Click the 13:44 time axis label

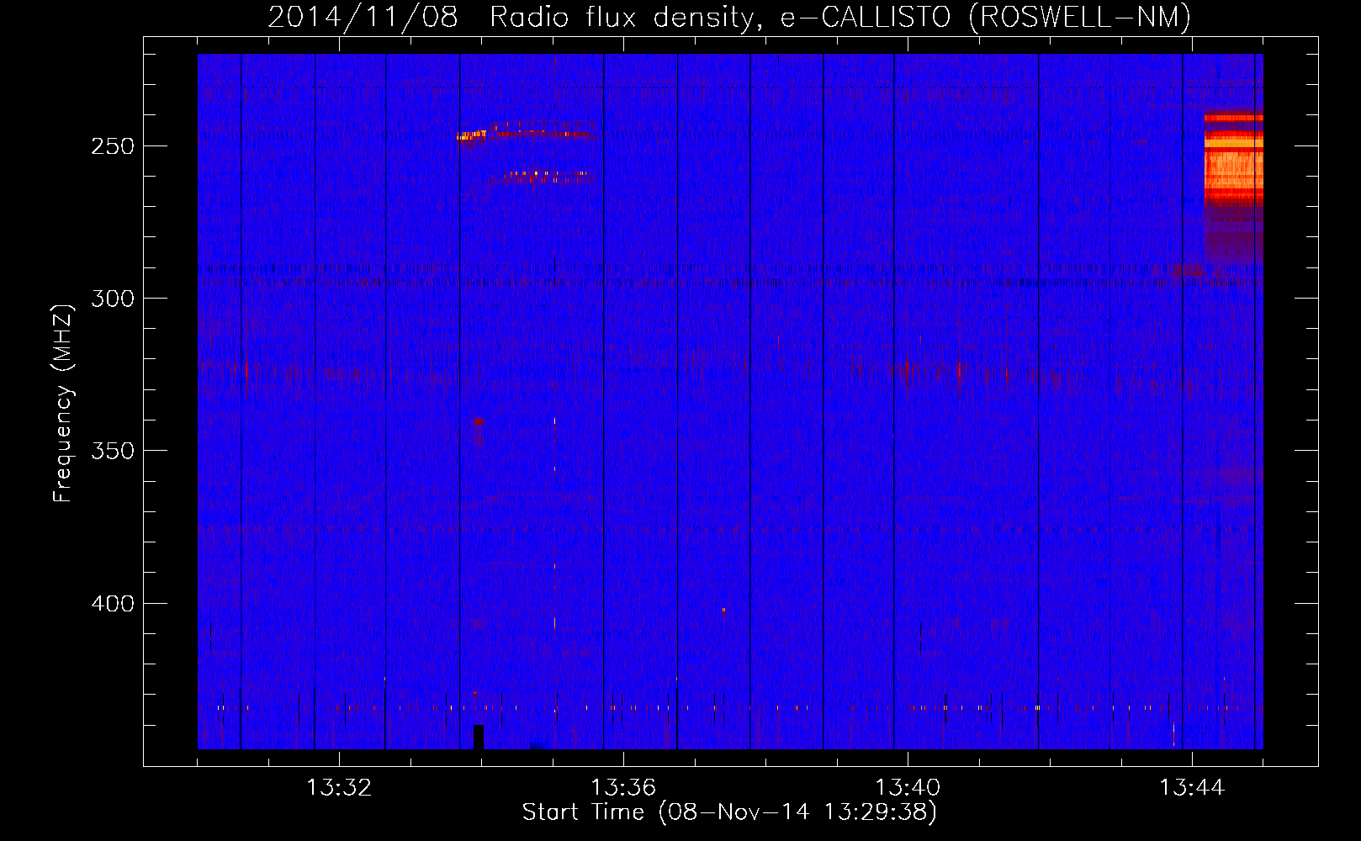(x=1192, y=787)
